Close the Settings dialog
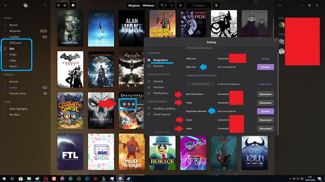Screen dimensions: 325x182 tap(275, 40)
